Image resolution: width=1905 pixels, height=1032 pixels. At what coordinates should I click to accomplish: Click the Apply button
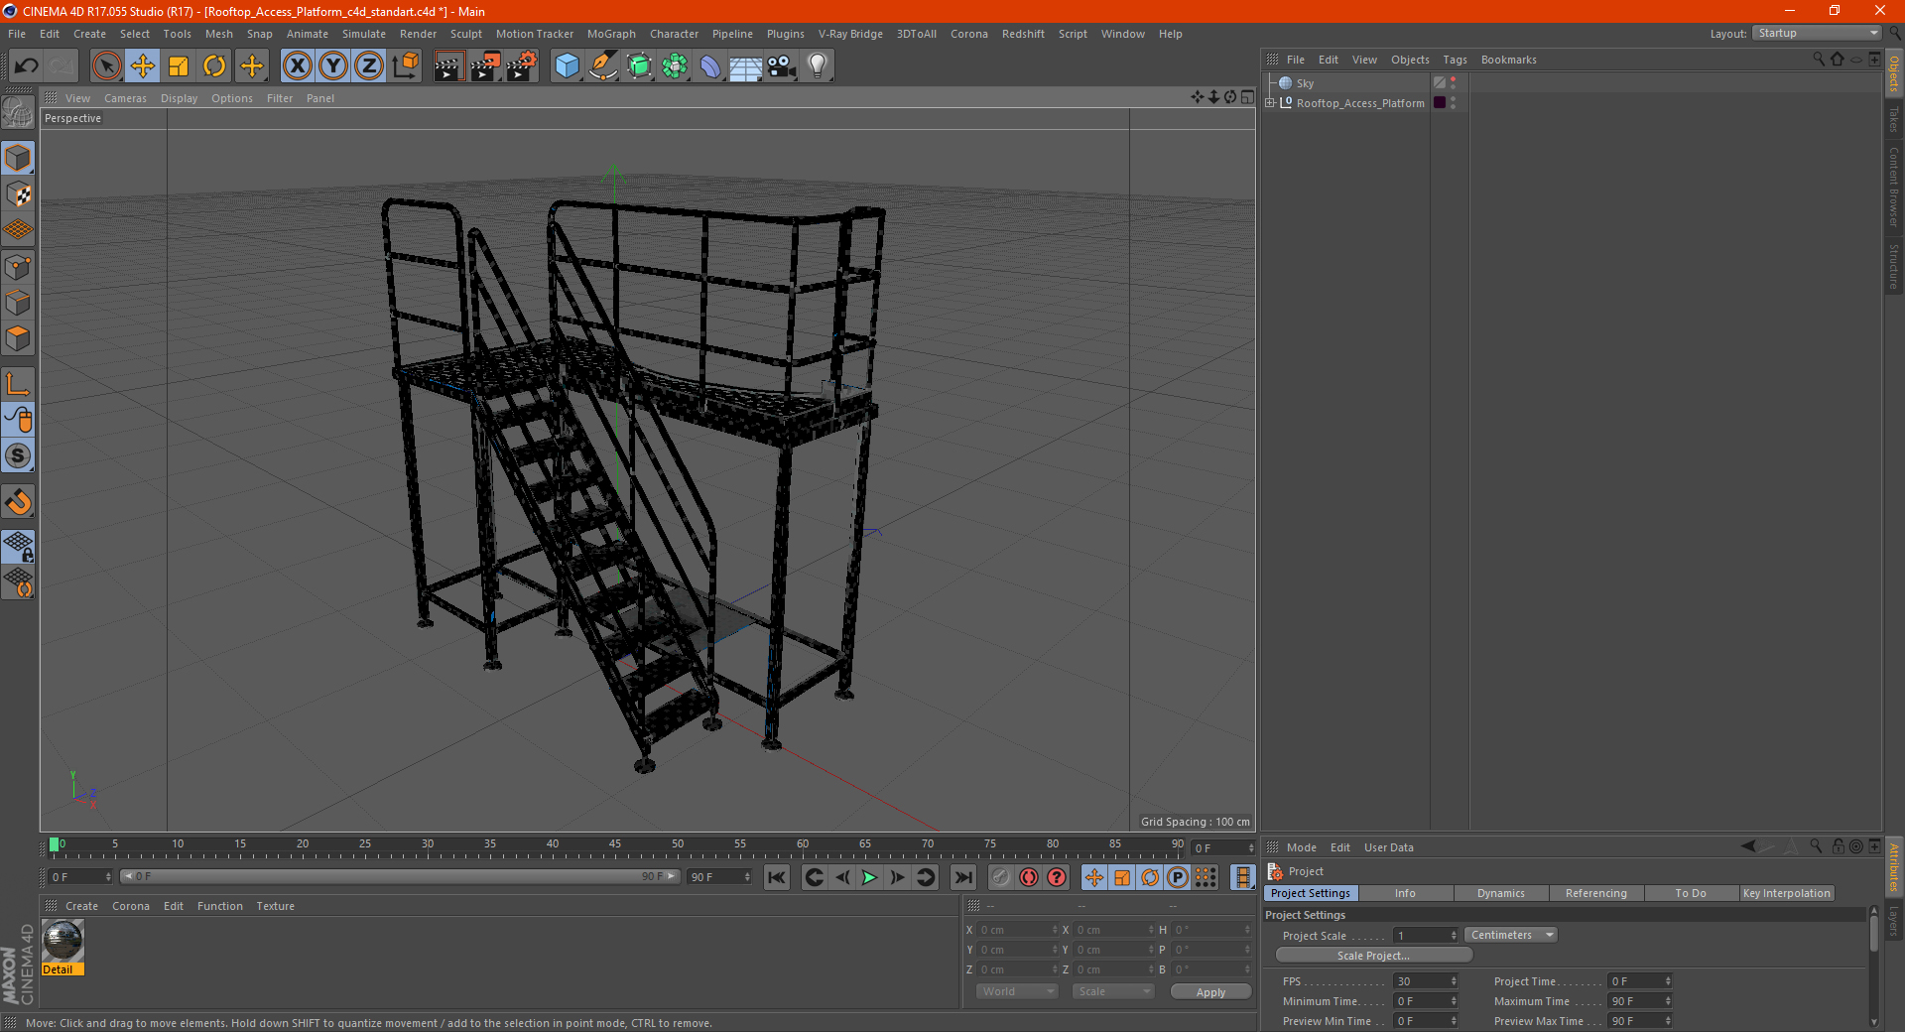pyautogui.click(x=1210, y=992)
